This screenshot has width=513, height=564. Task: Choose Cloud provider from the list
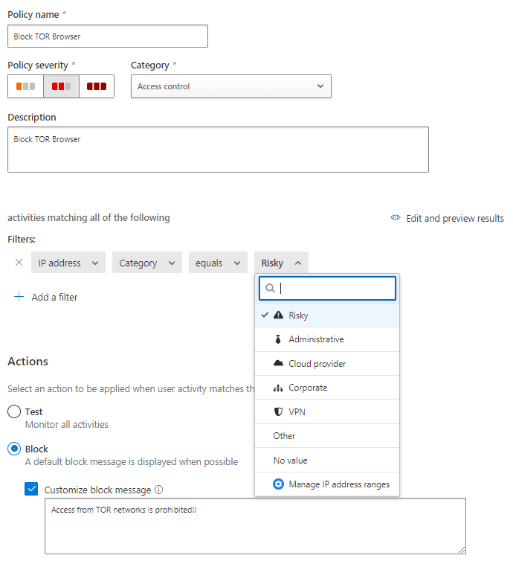(317, 364)
